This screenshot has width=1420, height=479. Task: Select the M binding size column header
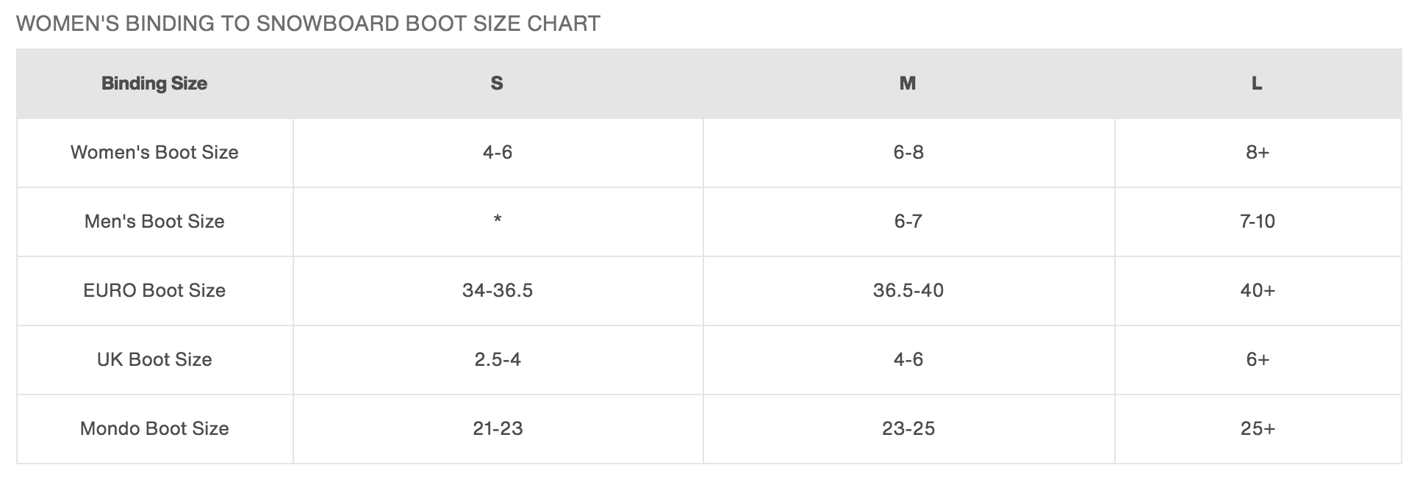point(908,83)
